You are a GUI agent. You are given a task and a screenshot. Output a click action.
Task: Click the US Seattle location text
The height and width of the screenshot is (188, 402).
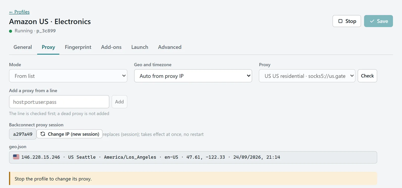click(x=82, y=157)
